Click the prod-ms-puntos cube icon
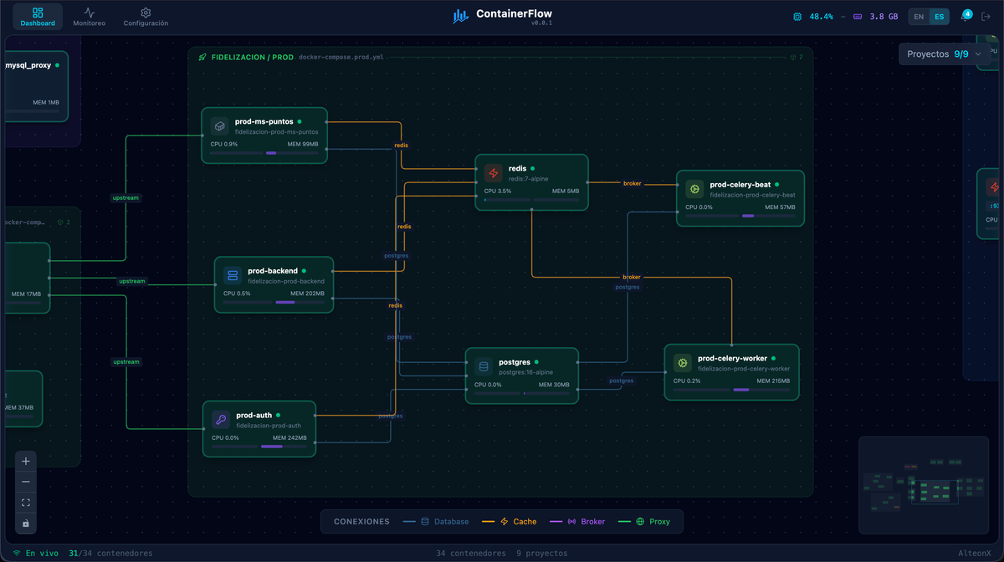 [219, 126]
